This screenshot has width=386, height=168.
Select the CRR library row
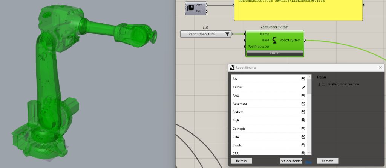[x=269, y=152]
